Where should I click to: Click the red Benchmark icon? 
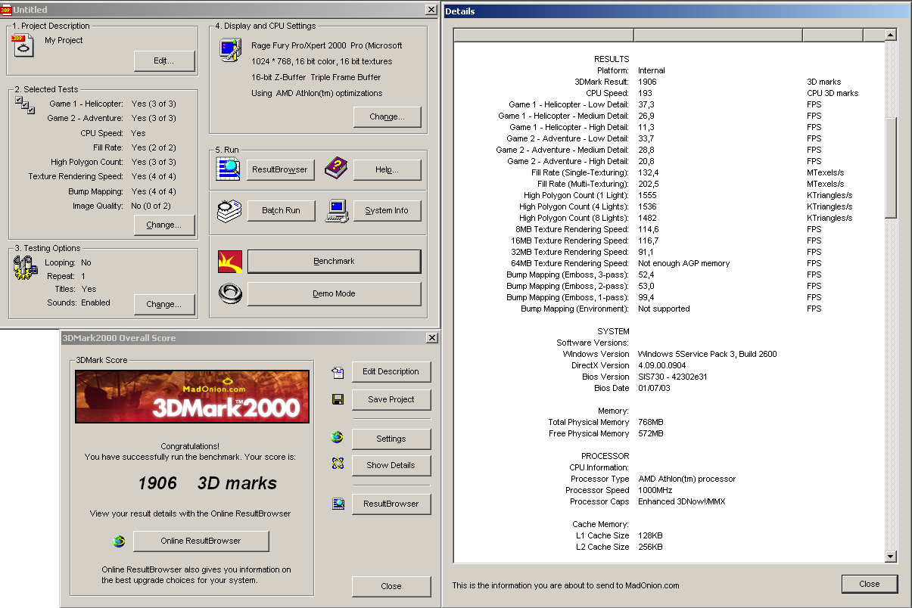(229, 262)
